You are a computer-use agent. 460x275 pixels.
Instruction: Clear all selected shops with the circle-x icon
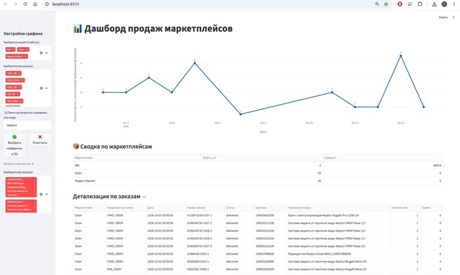(41, 88)
